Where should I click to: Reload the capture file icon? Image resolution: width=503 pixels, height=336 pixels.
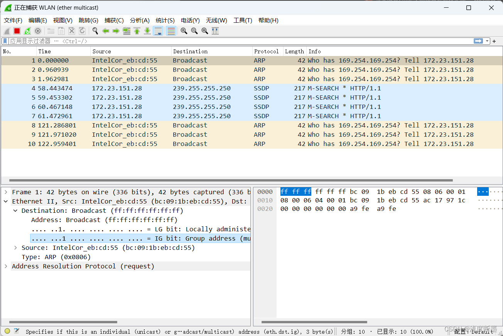point(82,31)
